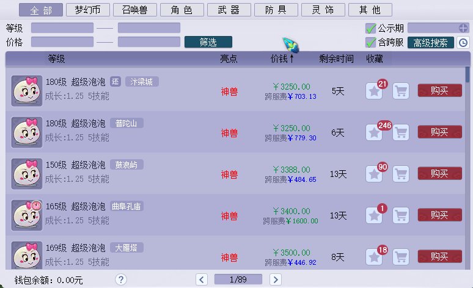473x288 pixels.
Task: Click the plus icon in server field
Action: [x=463, y=28]
